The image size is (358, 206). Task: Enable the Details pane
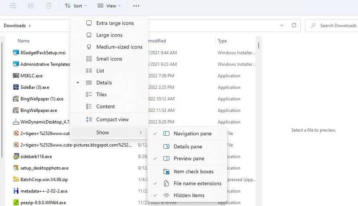(187, 147)
